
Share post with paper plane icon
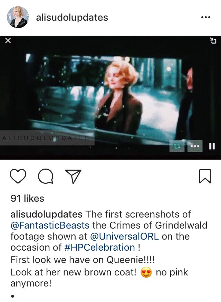tap(73, 176)
